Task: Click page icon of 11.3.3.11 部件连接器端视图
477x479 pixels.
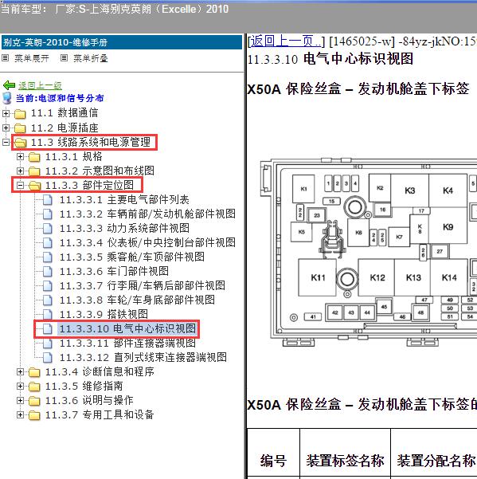Action: pyautogui.click(x=47, y=343)
